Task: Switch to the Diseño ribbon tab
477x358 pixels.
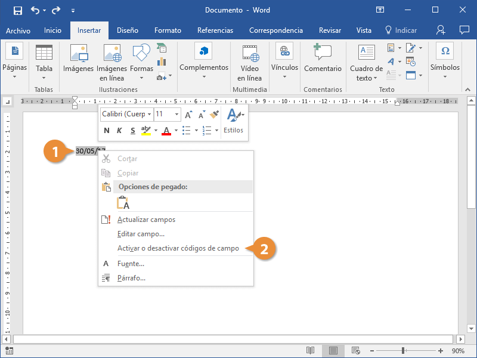Action: (x=127, y=30)
